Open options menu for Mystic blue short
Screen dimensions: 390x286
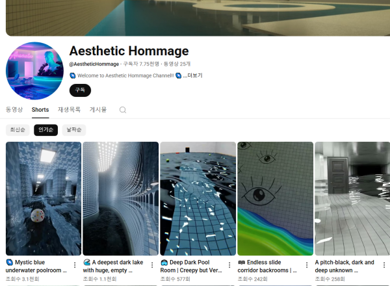(x=75, y=265)
